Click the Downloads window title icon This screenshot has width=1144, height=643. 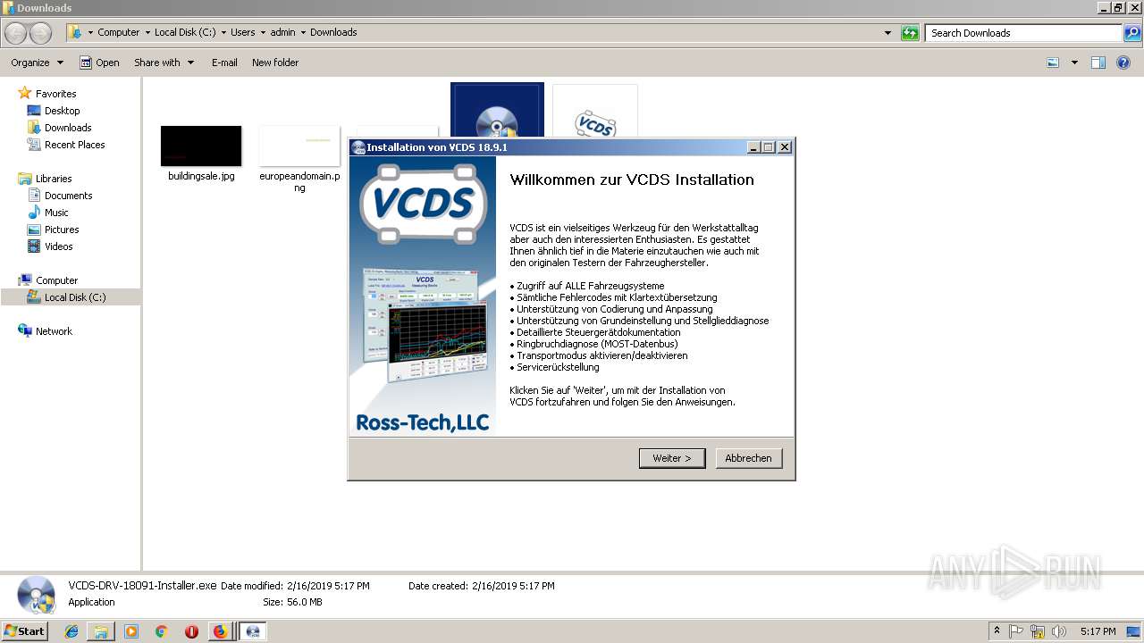(9, 8)
